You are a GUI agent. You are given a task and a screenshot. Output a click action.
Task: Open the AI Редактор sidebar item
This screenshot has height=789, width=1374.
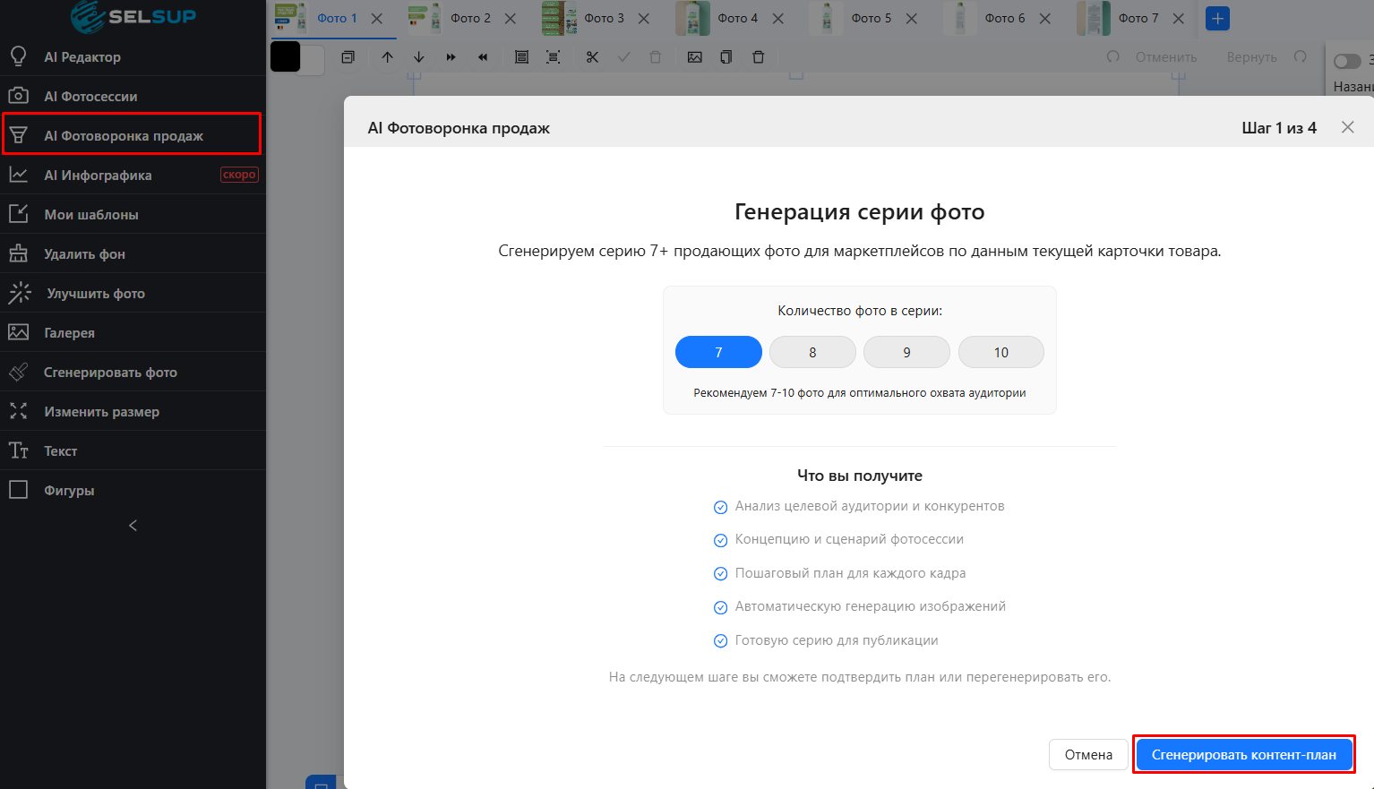pos(82,57)
